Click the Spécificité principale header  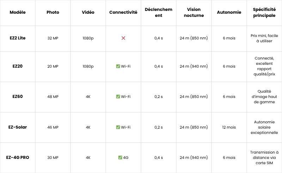coord(264,12)
